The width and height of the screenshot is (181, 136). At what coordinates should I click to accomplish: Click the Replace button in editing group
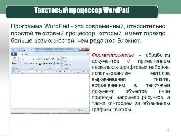point(65,61)
